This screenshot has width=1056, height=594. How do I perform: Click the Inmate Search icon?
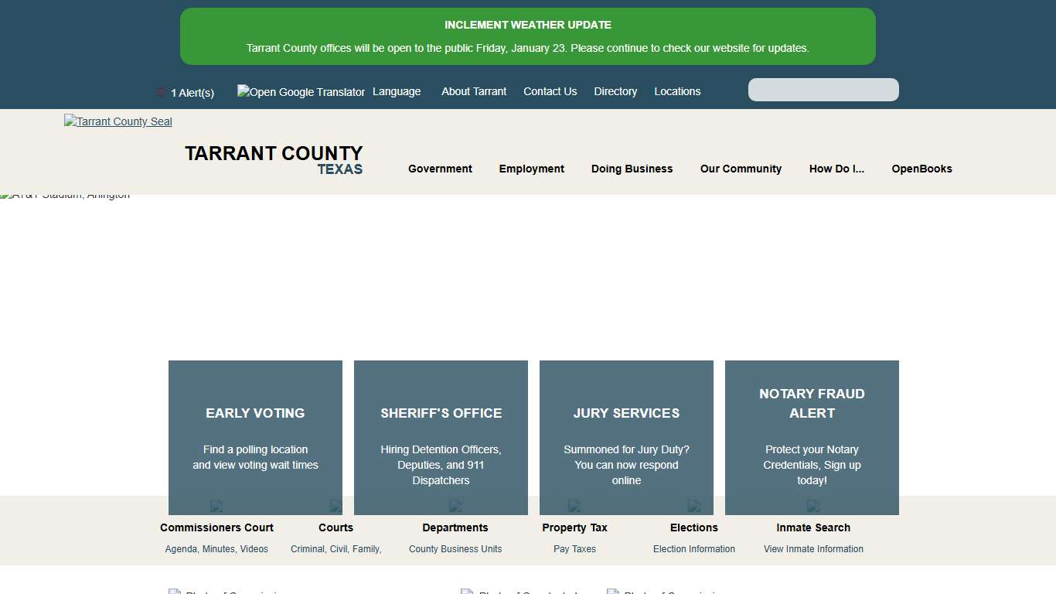pyautogui.click(x=813, y=507)
